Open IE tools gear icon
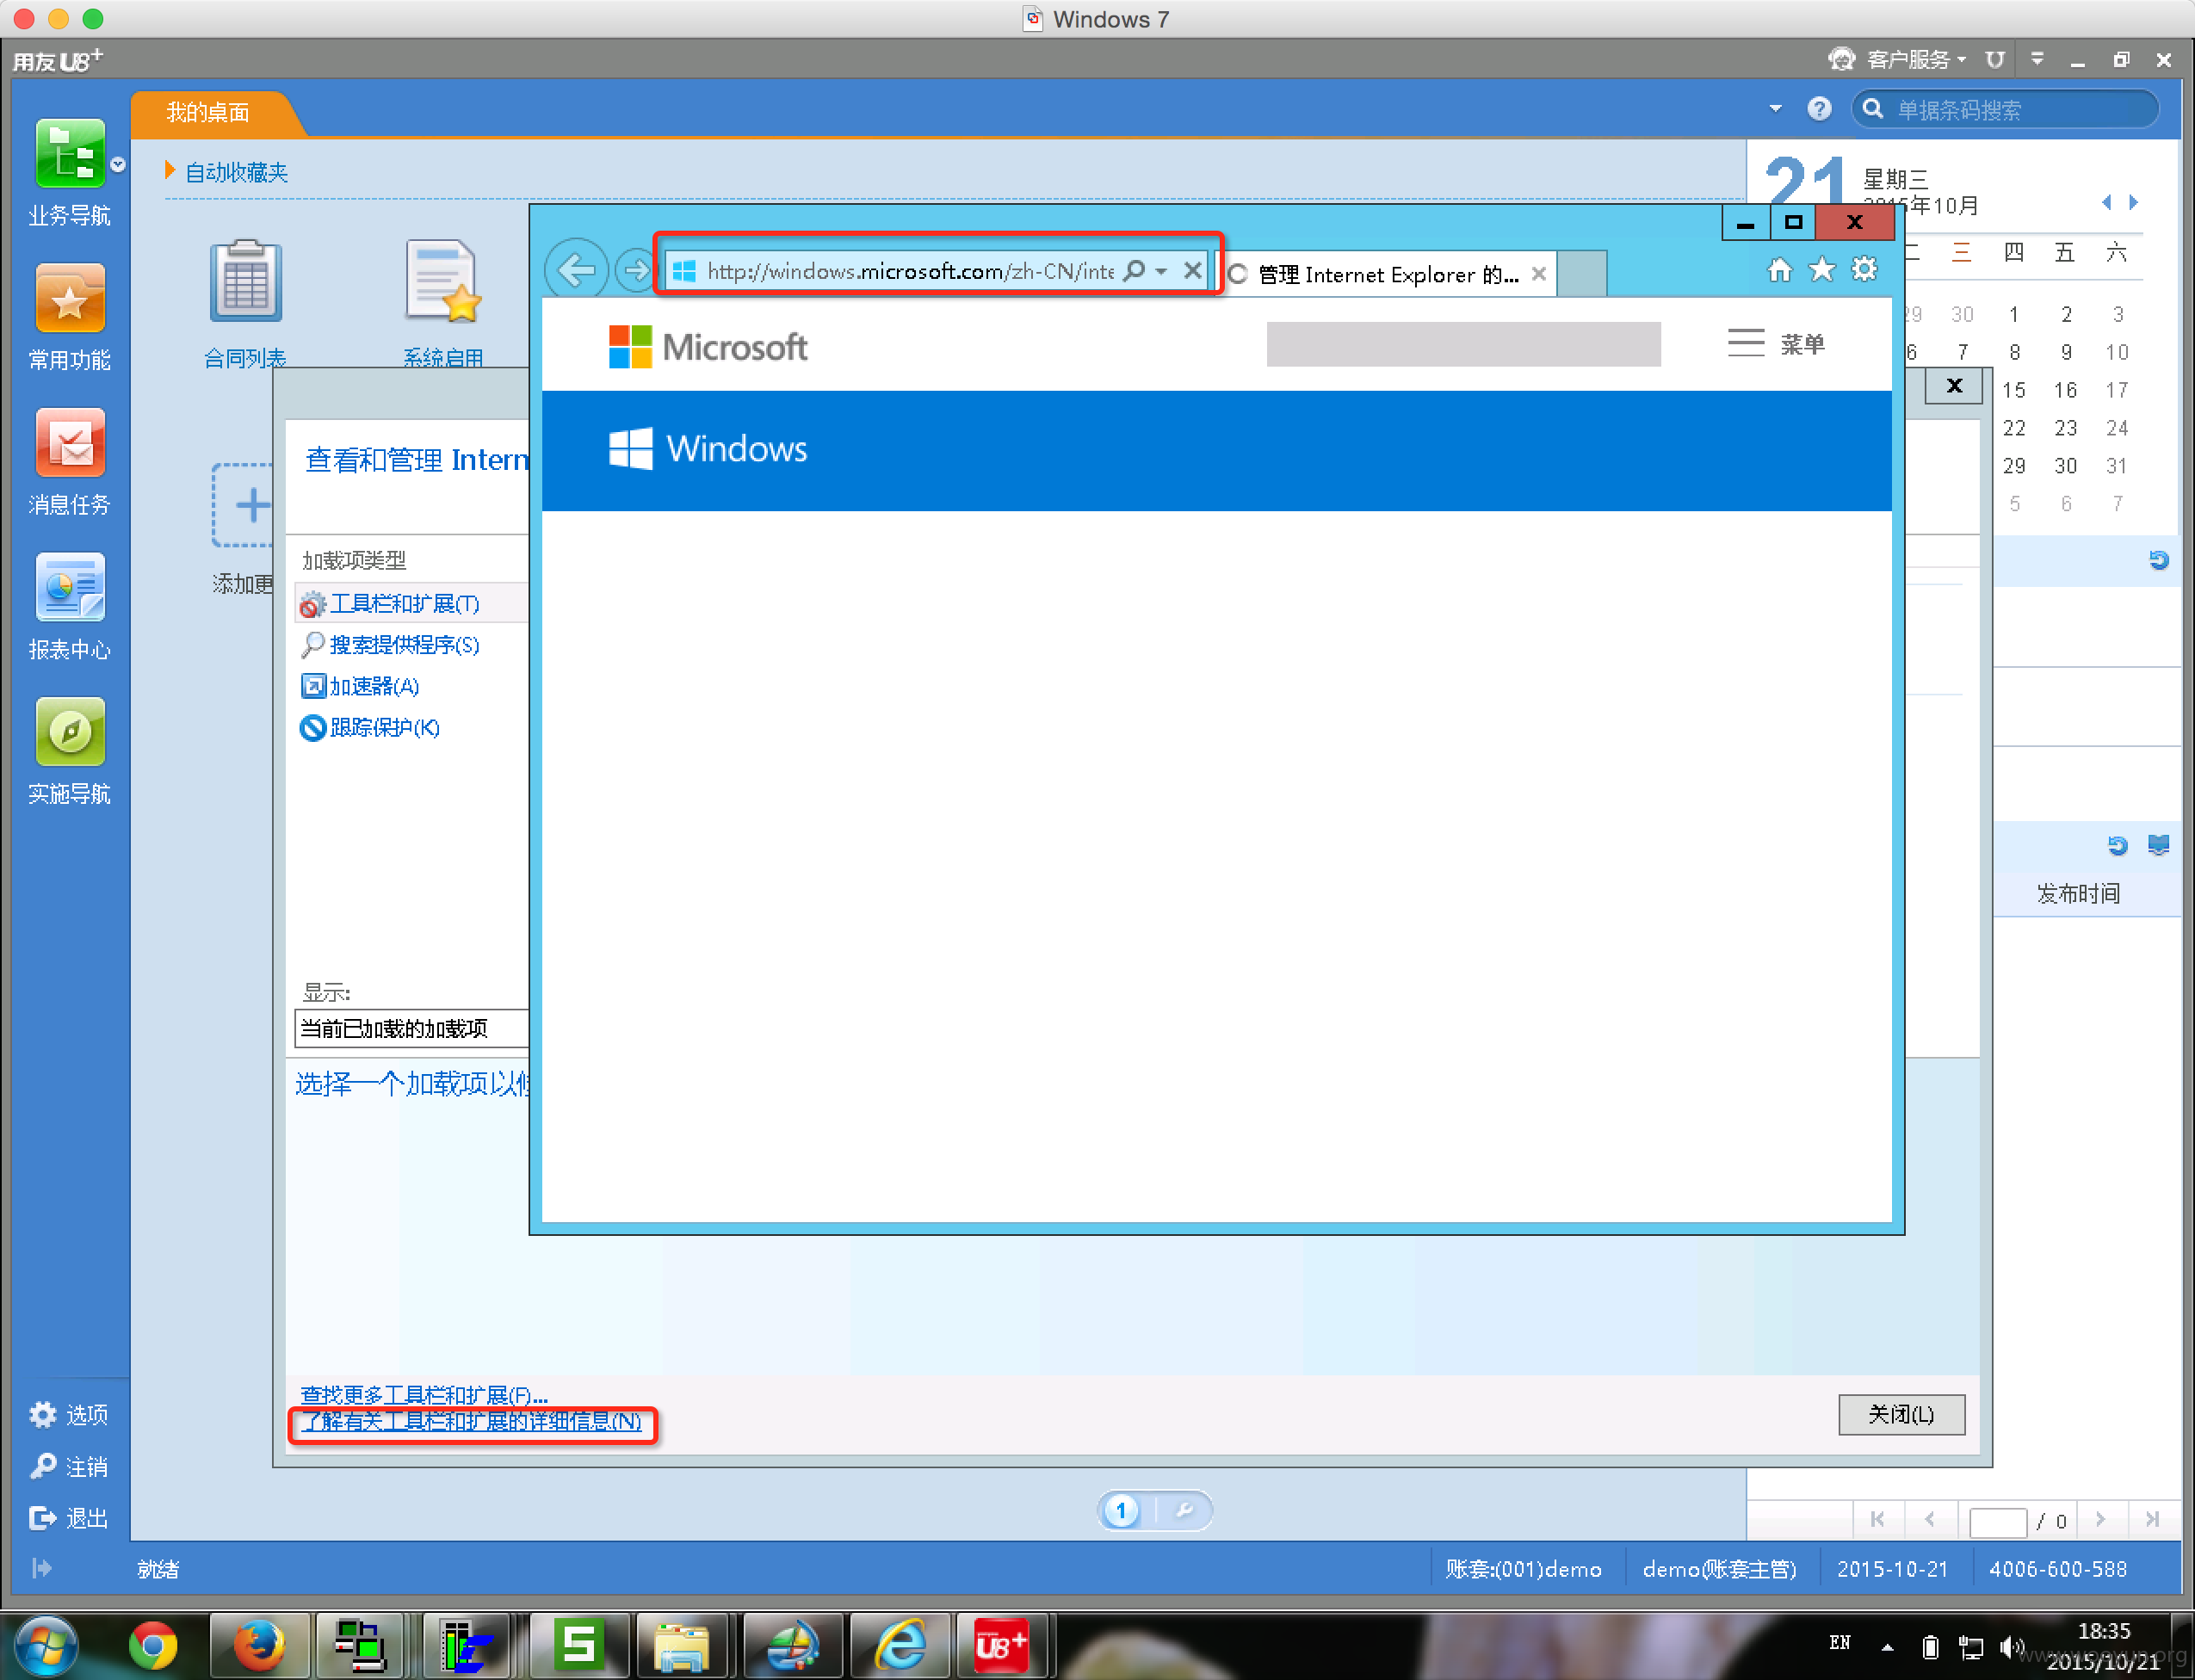The width and height of the screenshot is (2195, 1680). click(x=1865, y=269)
